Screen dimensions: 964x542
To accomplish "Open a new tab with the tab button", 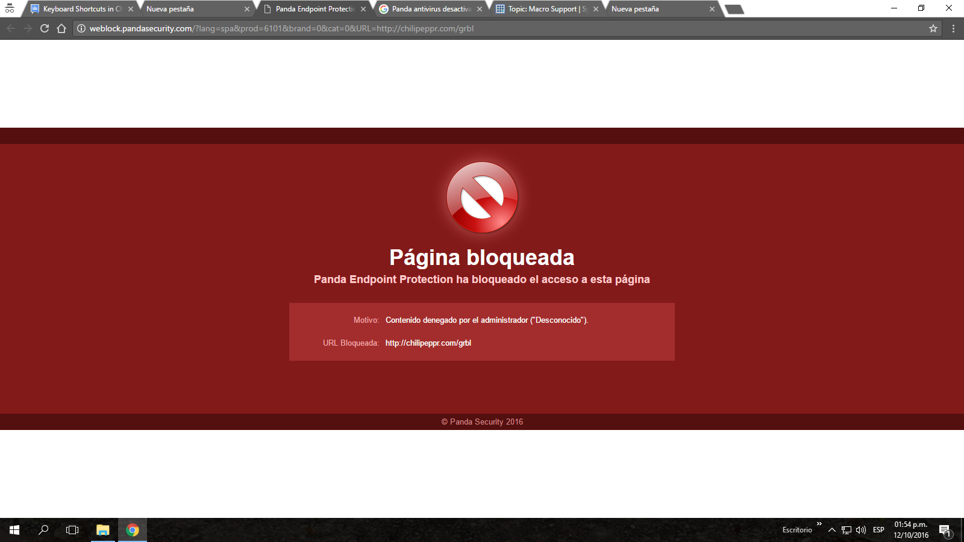I will pos(734,9).
